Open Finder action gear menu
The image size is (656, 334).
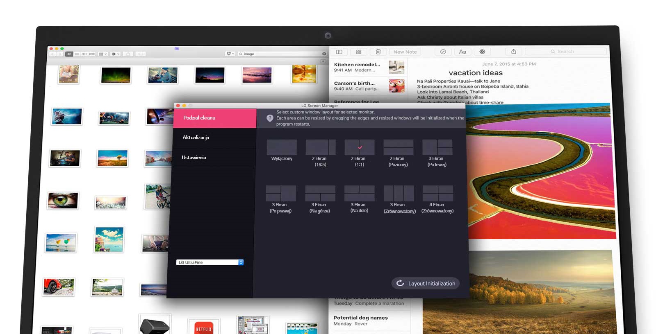pos(116,54)
